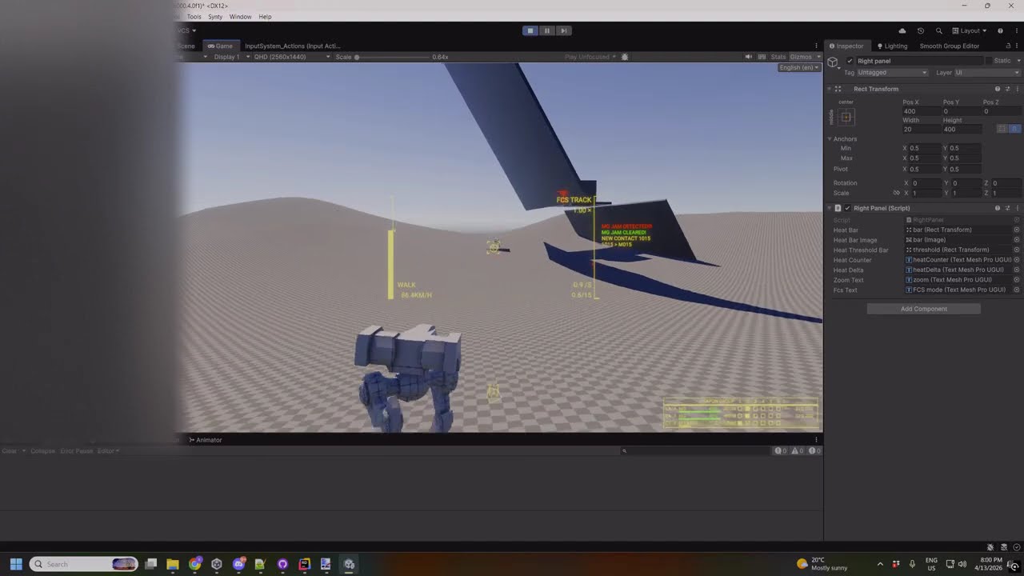
Task: Open the Tag Untagged dropdown
Action: point(892,73)
